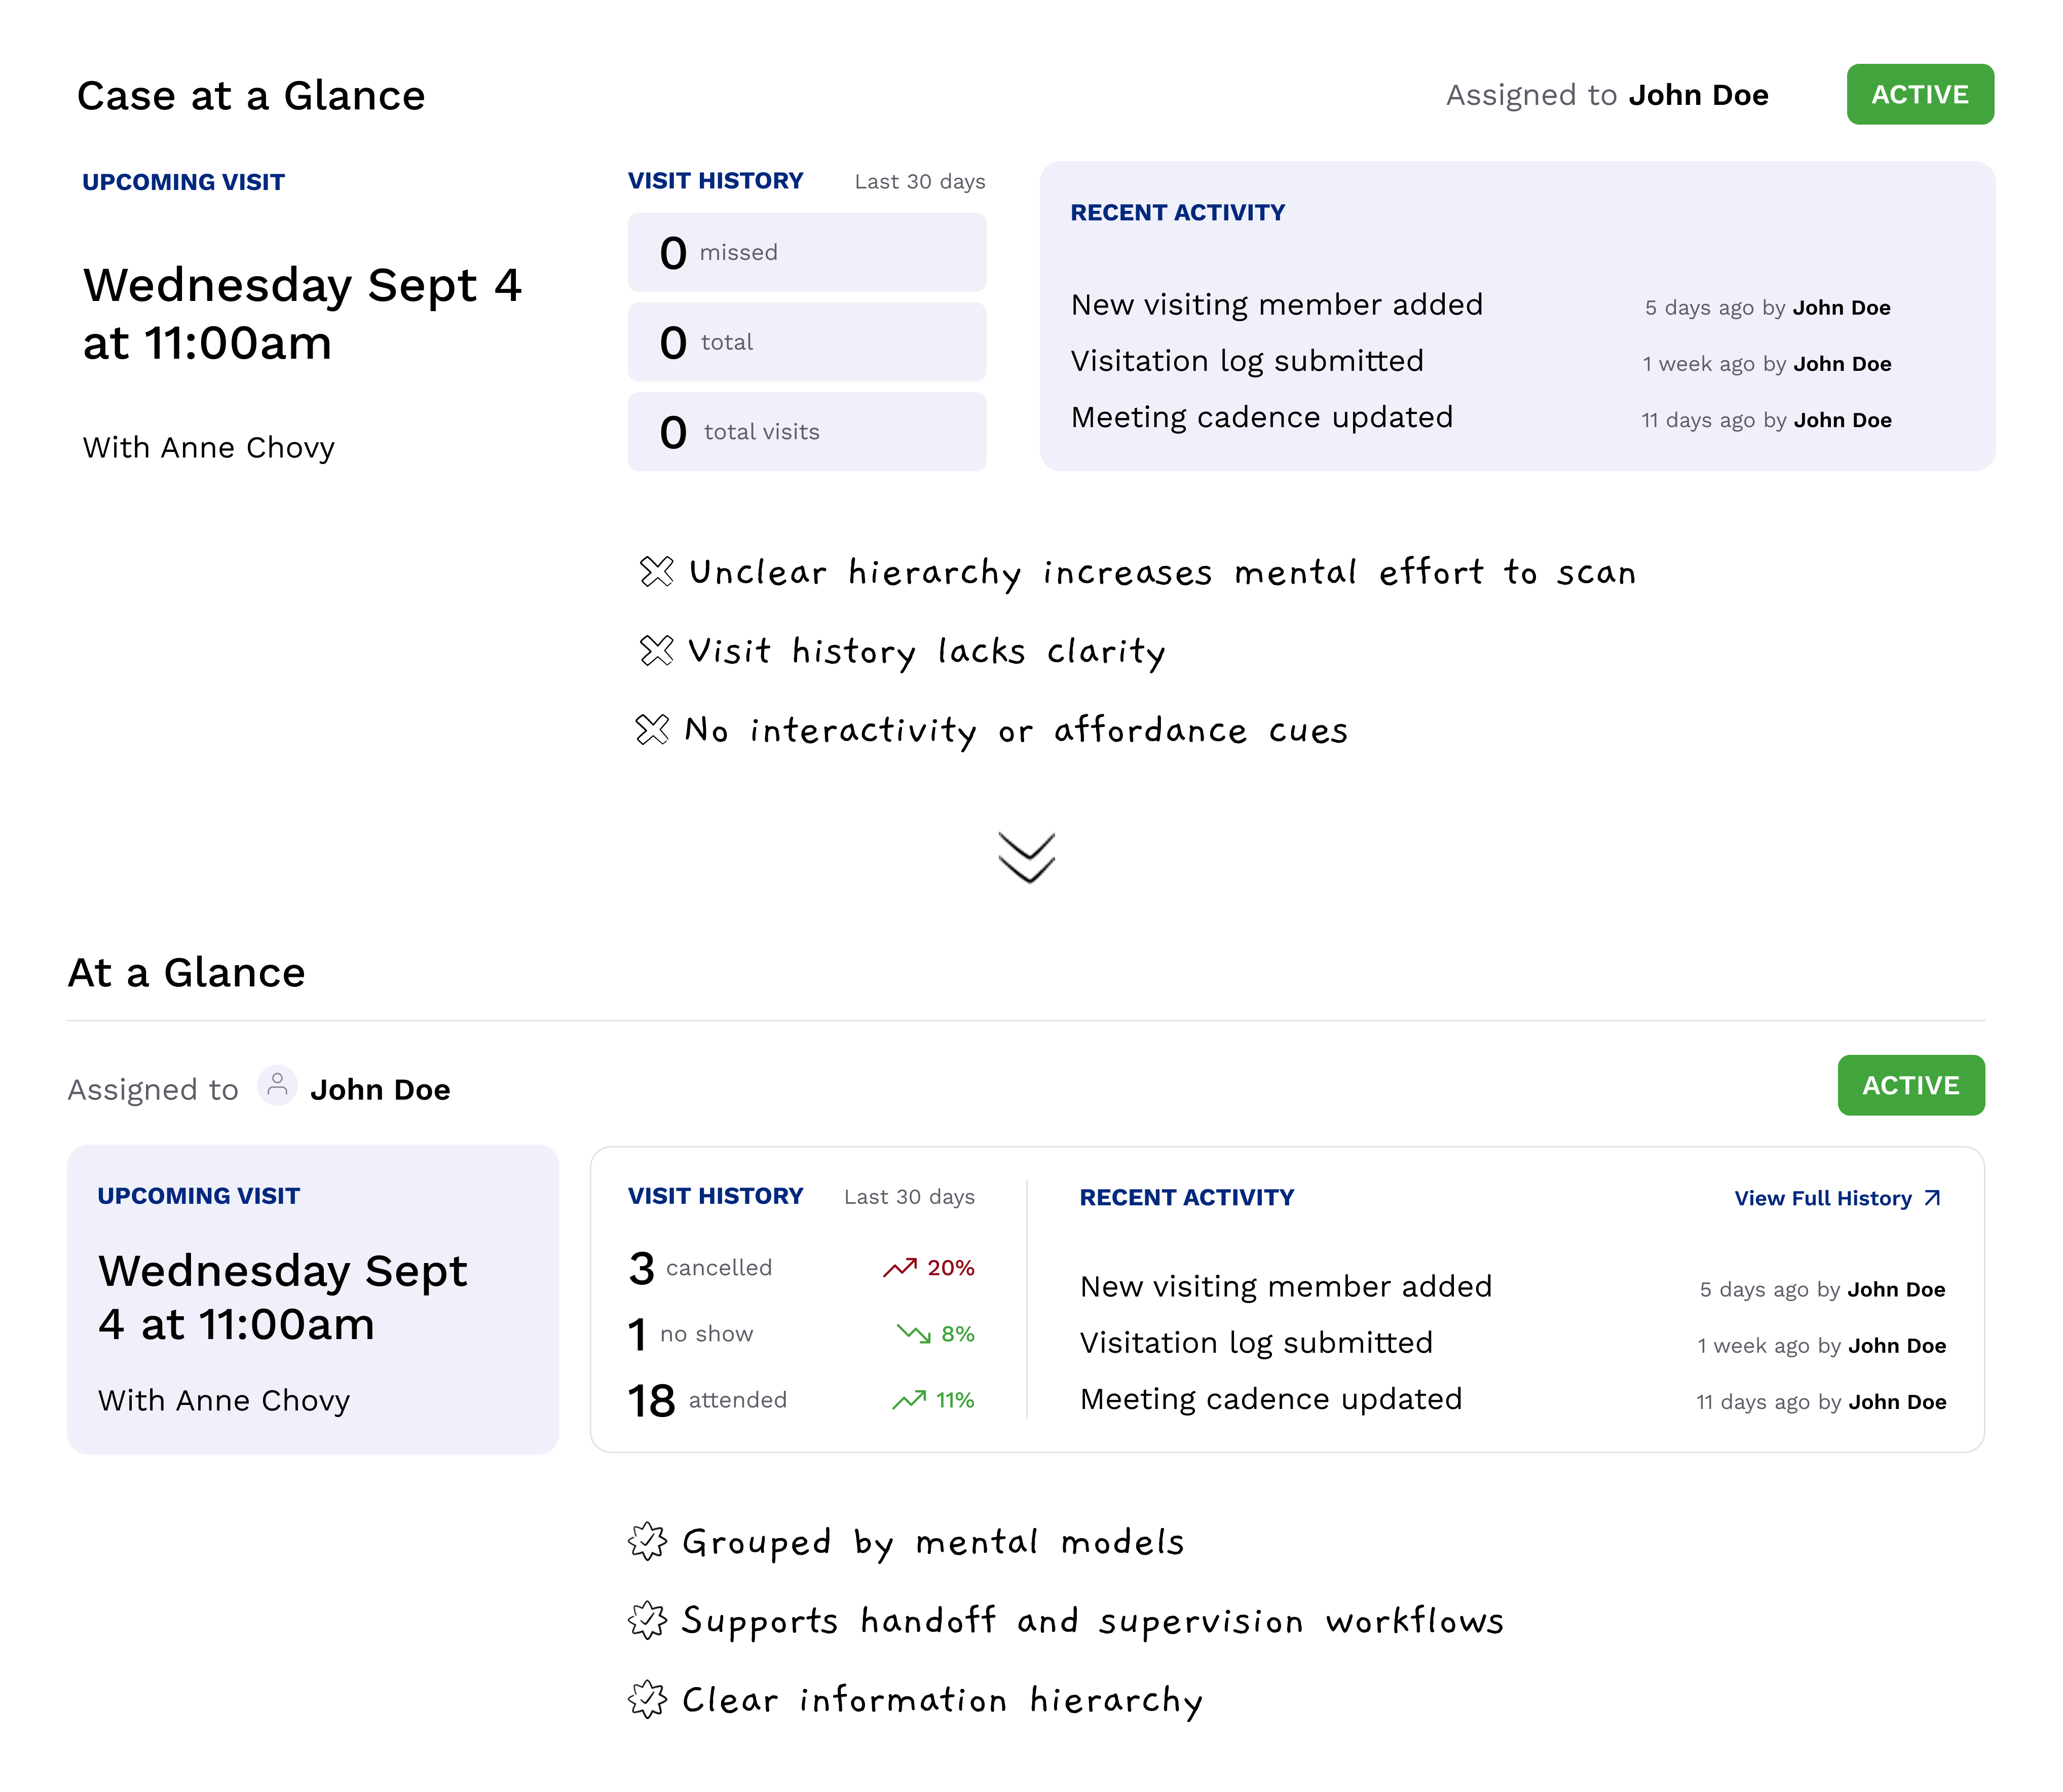Screen dimensions: 2063x1792
Task: Select the '0 missed' visit history tile
Action: [x=807, y=252]
